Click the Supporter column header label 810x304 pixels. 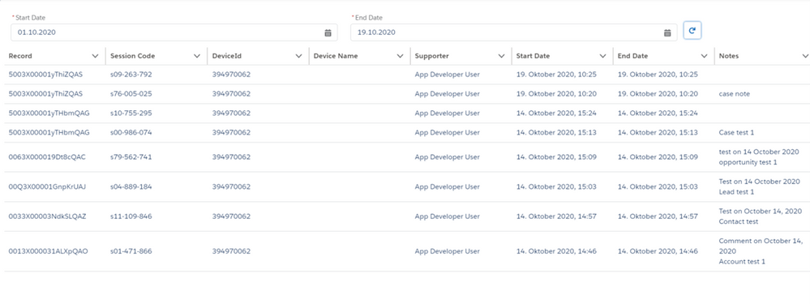[432, 56]
